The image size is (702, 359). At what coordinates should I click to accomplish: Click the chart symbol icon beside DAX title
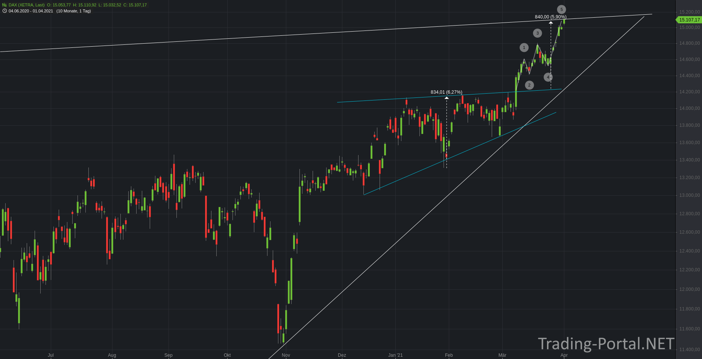5,5
